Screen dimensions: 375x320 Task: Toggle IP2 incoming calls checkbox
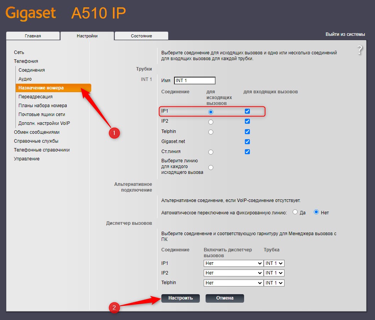pos(247,121)
